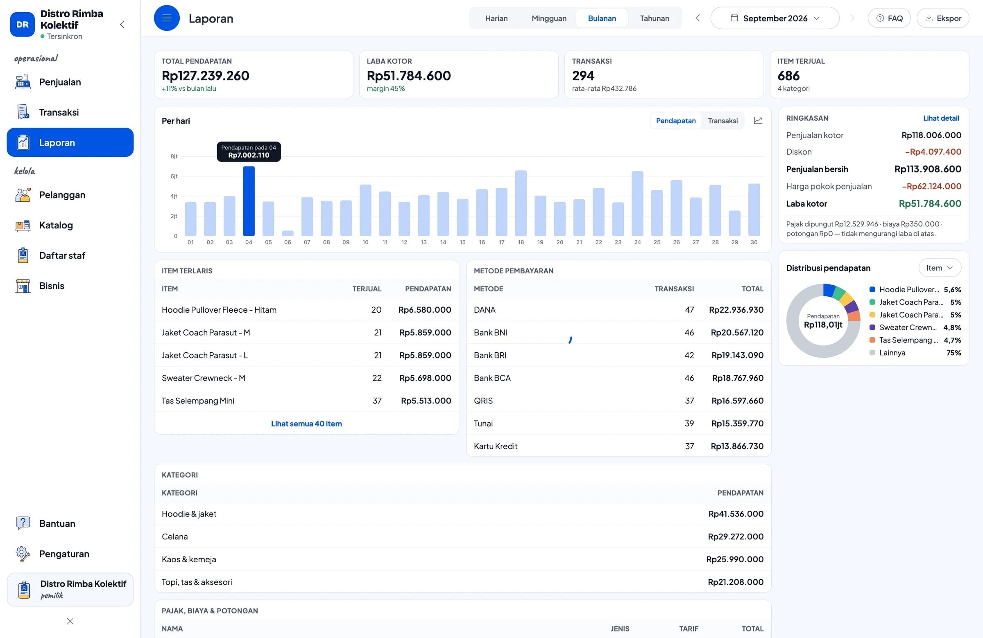The height and width of the screenshot is (638, 983).
Task: Select the Laporan chart icon in sidebar
Action: point(23,142)
